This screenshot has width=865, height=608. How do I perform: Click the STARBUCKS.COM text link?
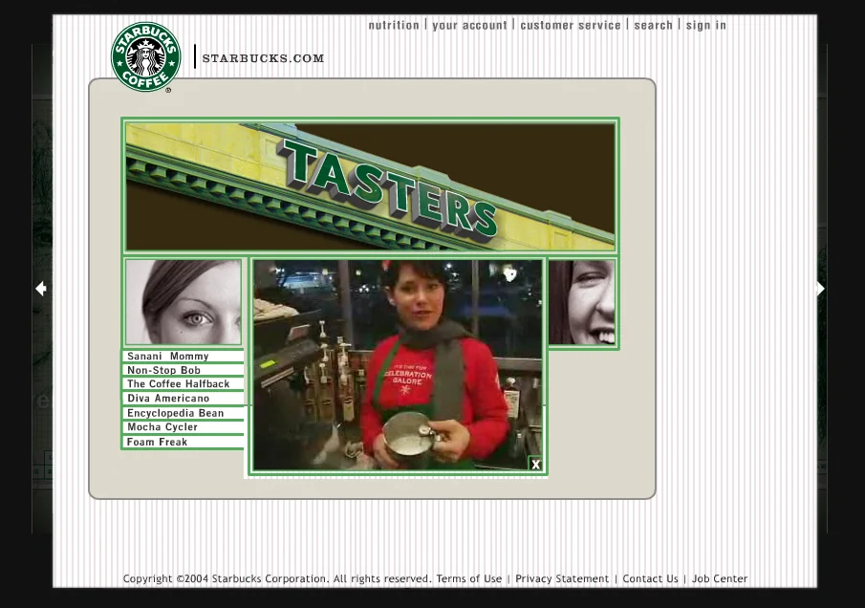point(263,58)
